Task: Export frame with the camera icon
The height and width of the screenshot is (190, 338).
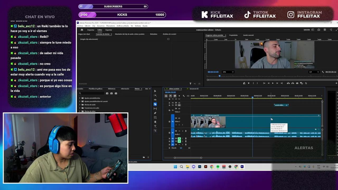Action: (x=297, y=83)
